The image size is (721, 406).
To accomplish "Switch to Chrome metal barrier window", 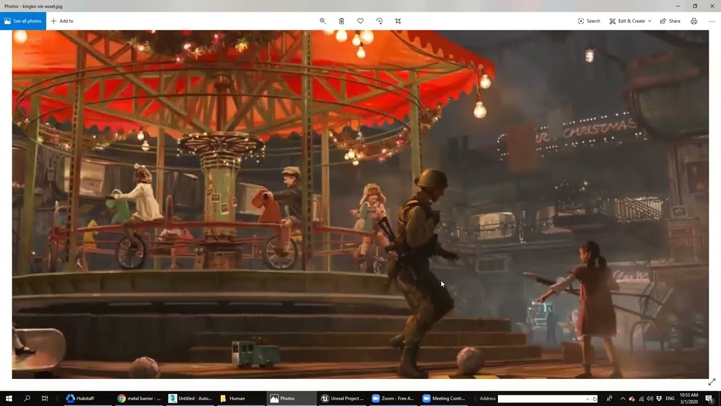I will pos(139,398).
